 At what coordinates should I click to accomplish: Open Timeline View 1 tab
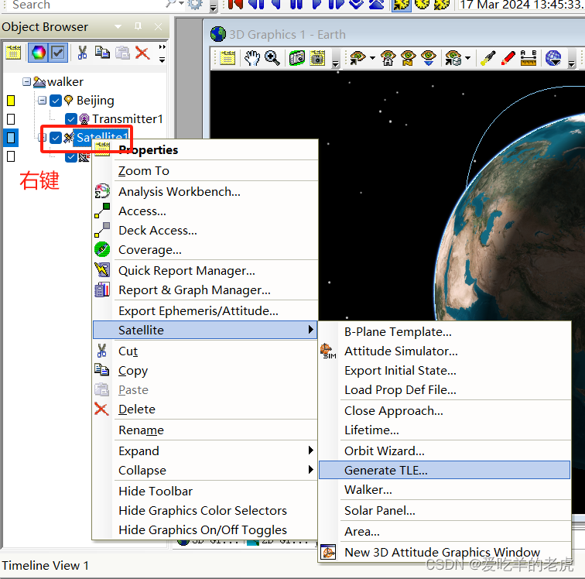45,565
